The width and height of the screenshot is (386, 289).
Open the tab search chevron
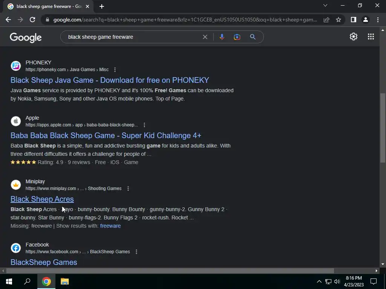[x=325, y=5]
